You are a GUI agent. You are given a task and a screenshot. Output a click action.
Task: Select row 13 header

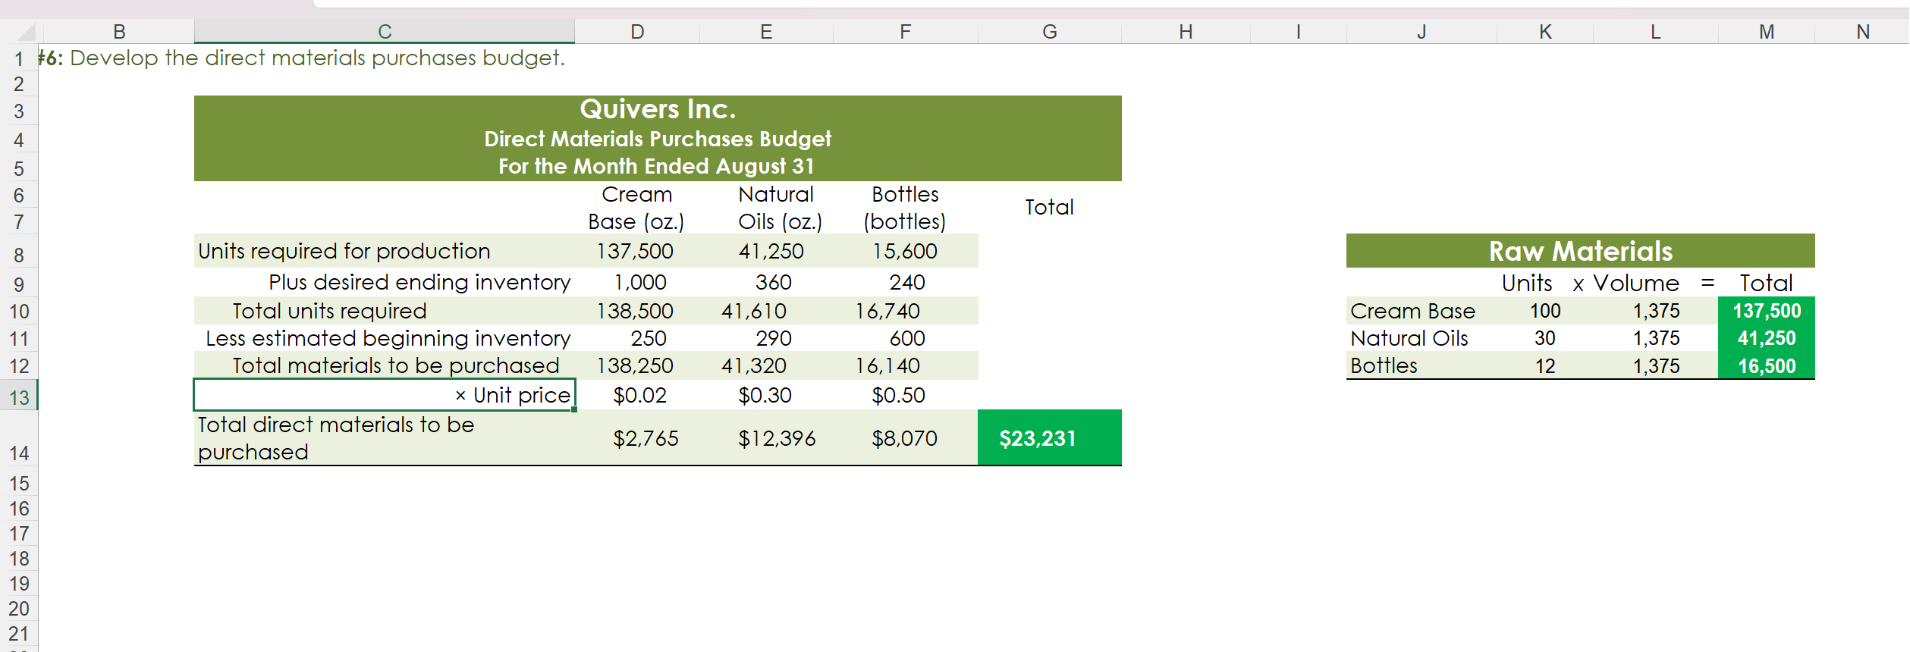click(x=19, y=397)
